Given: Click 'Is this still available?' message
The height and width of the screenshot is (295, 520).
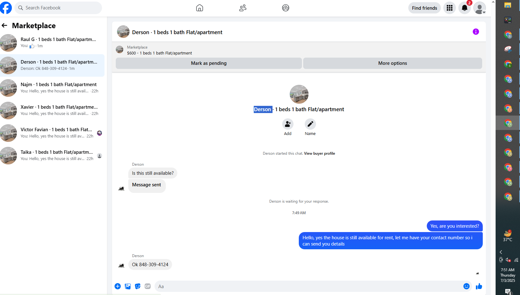Looking at the screenshot, I should coord(153,173).
